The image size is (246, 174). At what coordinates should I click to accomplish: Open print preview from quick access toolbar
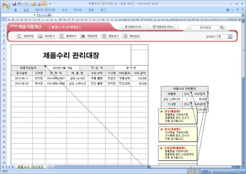[39, 4]
